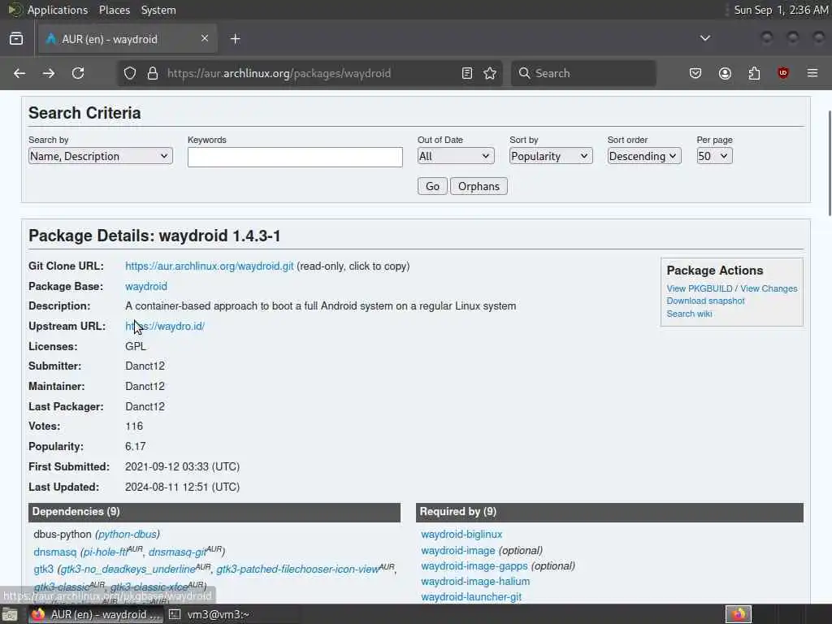The width and height of the screenshot is (832, 624).
Task: Open waydroid-biglinux link
Action: pos(461,535)
